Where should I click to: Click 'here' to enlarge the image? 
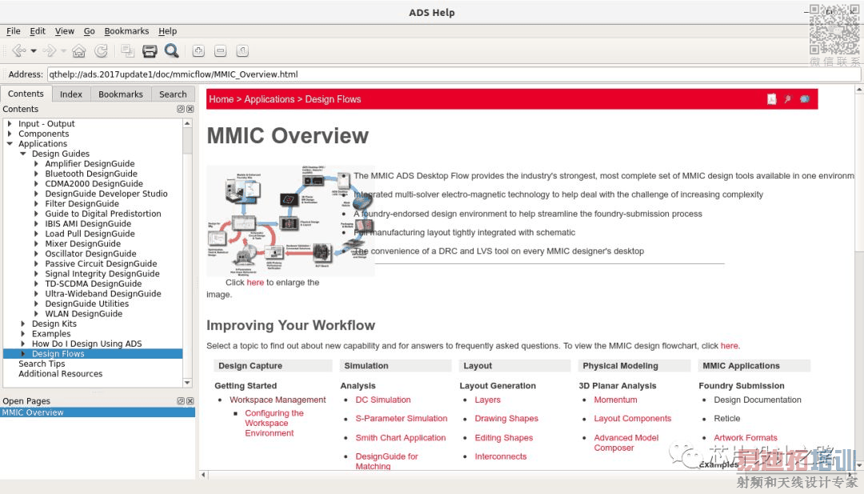255,283
